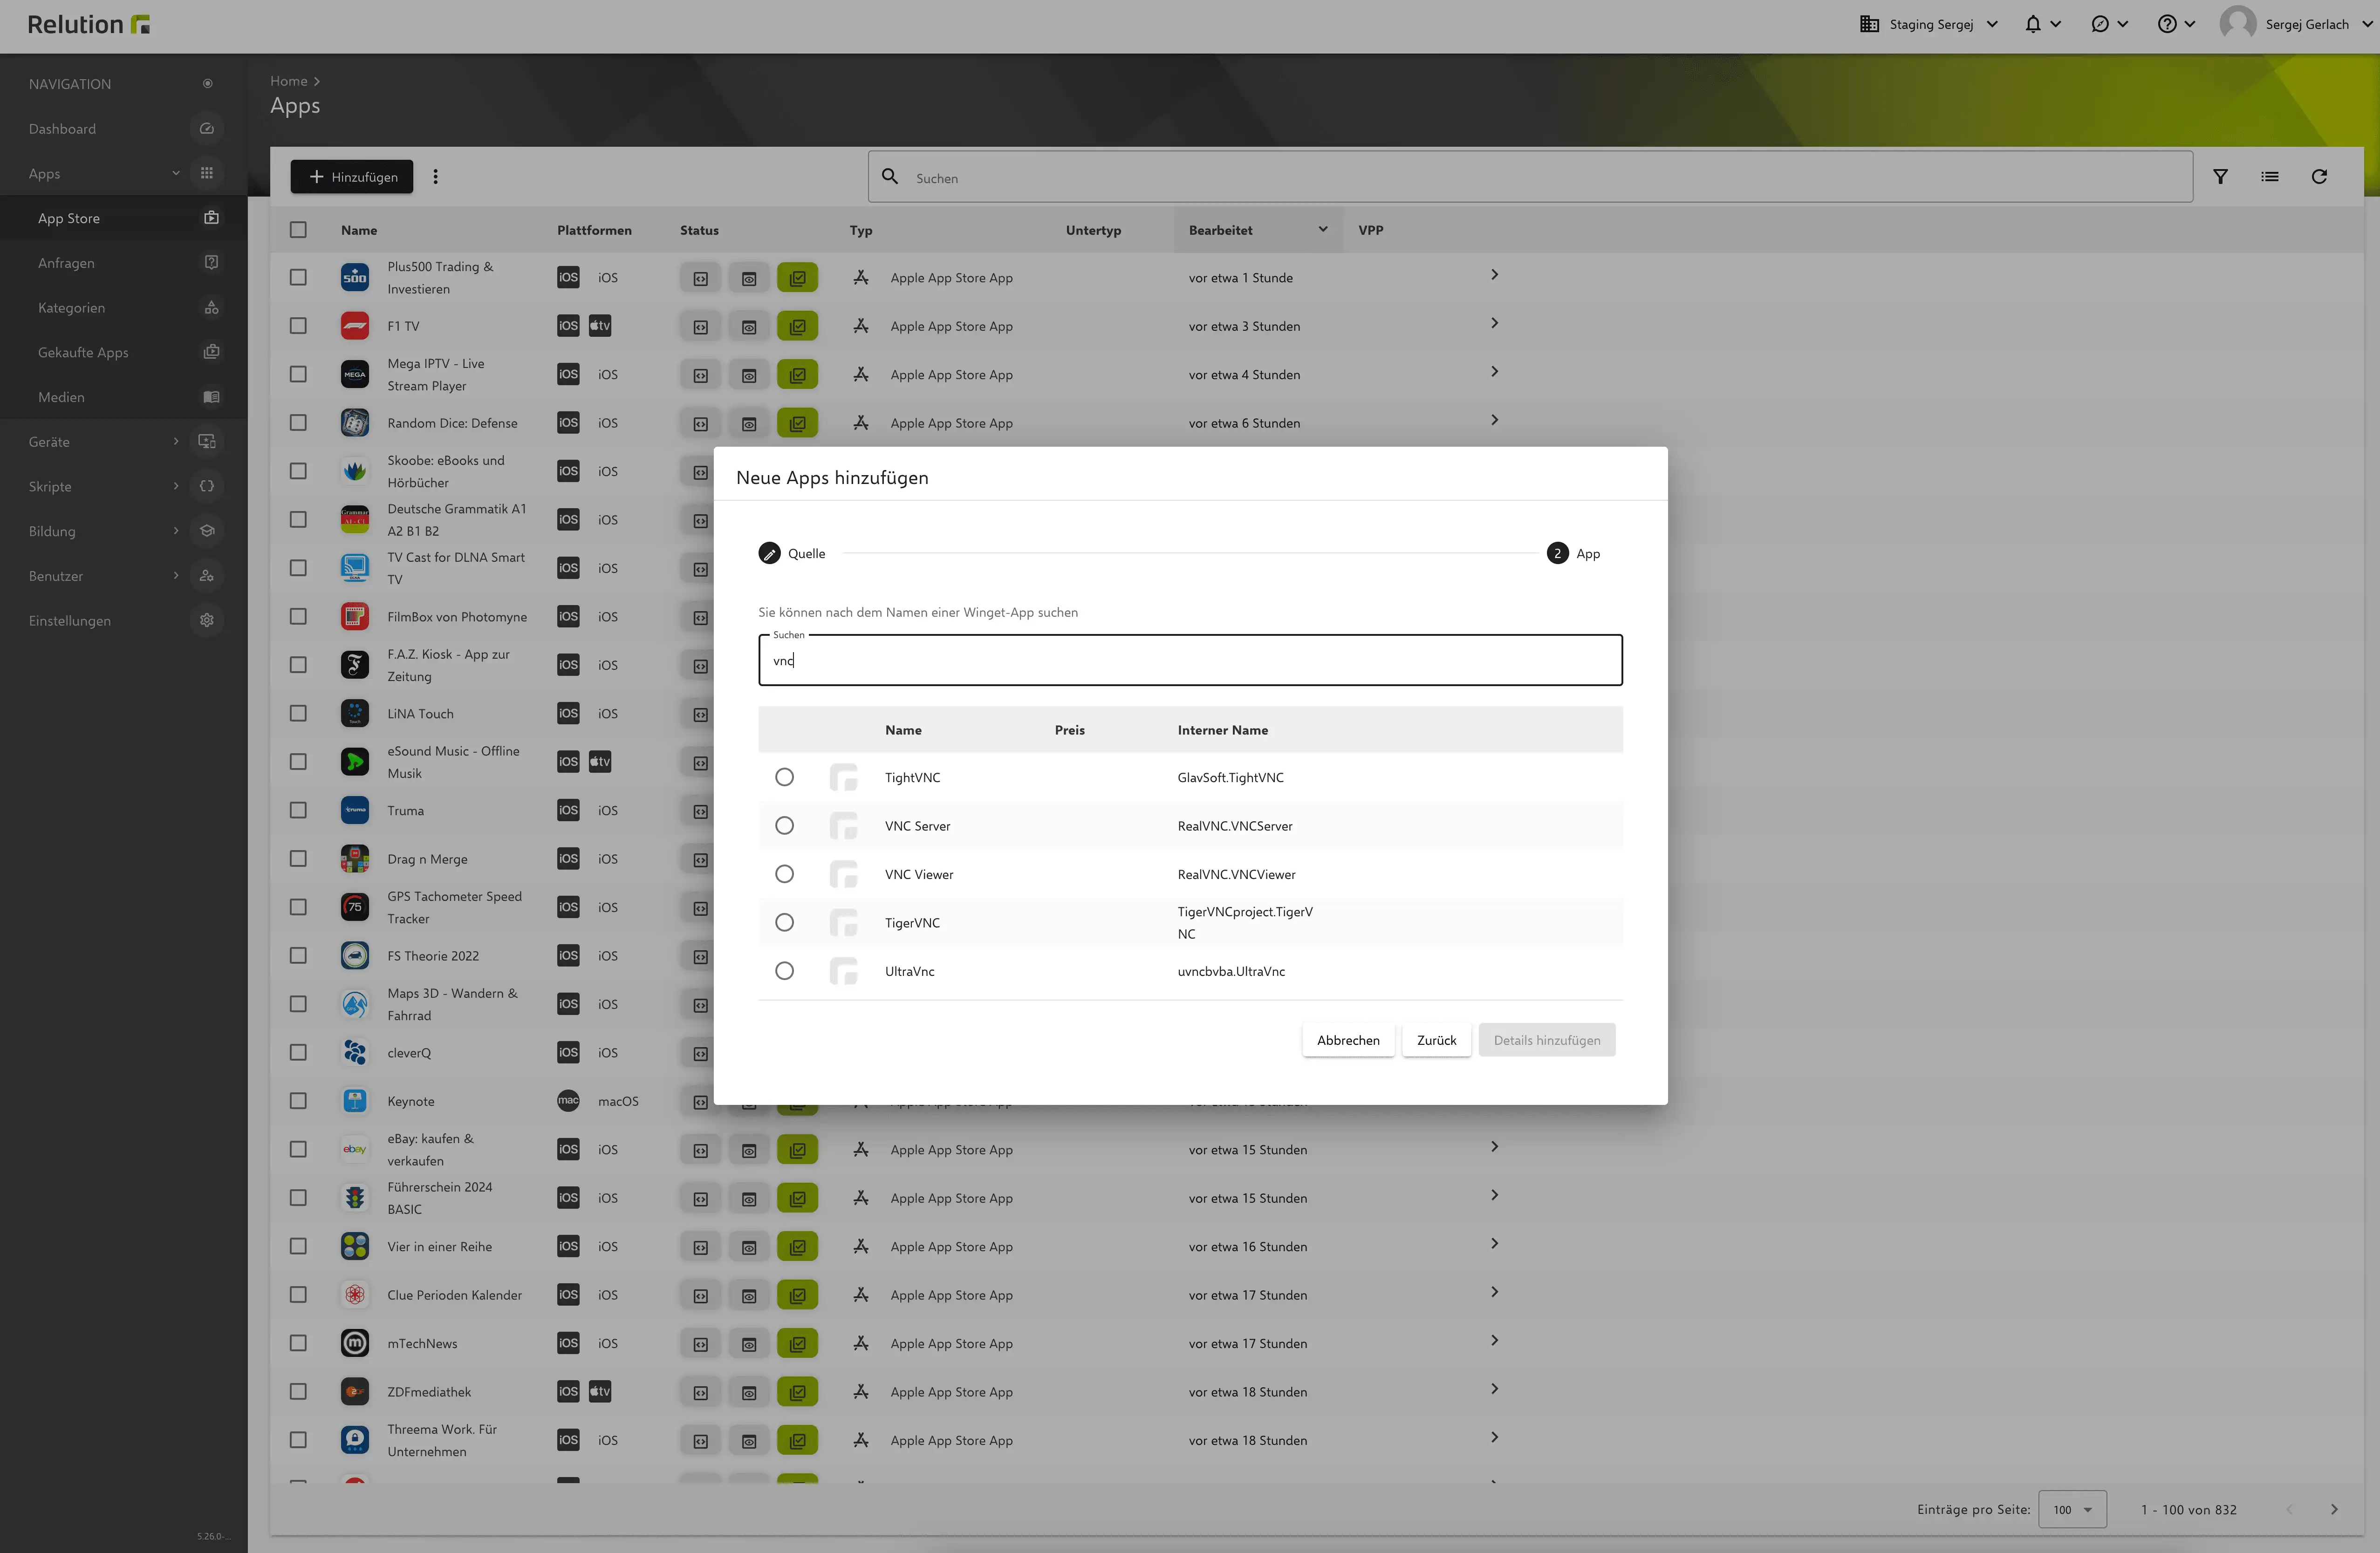Viewport: 2380px width, 1553px height.
Task: Refresh the apps list
Action: pyautogui.click(x=2319, y=177)
